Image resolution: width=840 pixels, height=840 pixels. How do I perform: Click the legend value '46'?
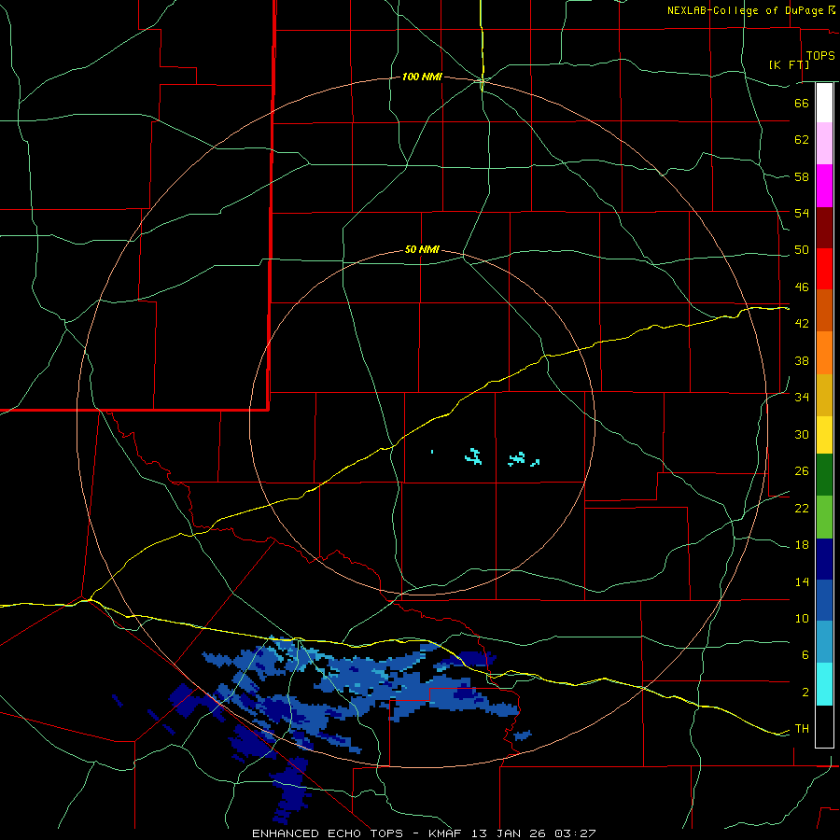pyautogui.click(x=802, y=287)
